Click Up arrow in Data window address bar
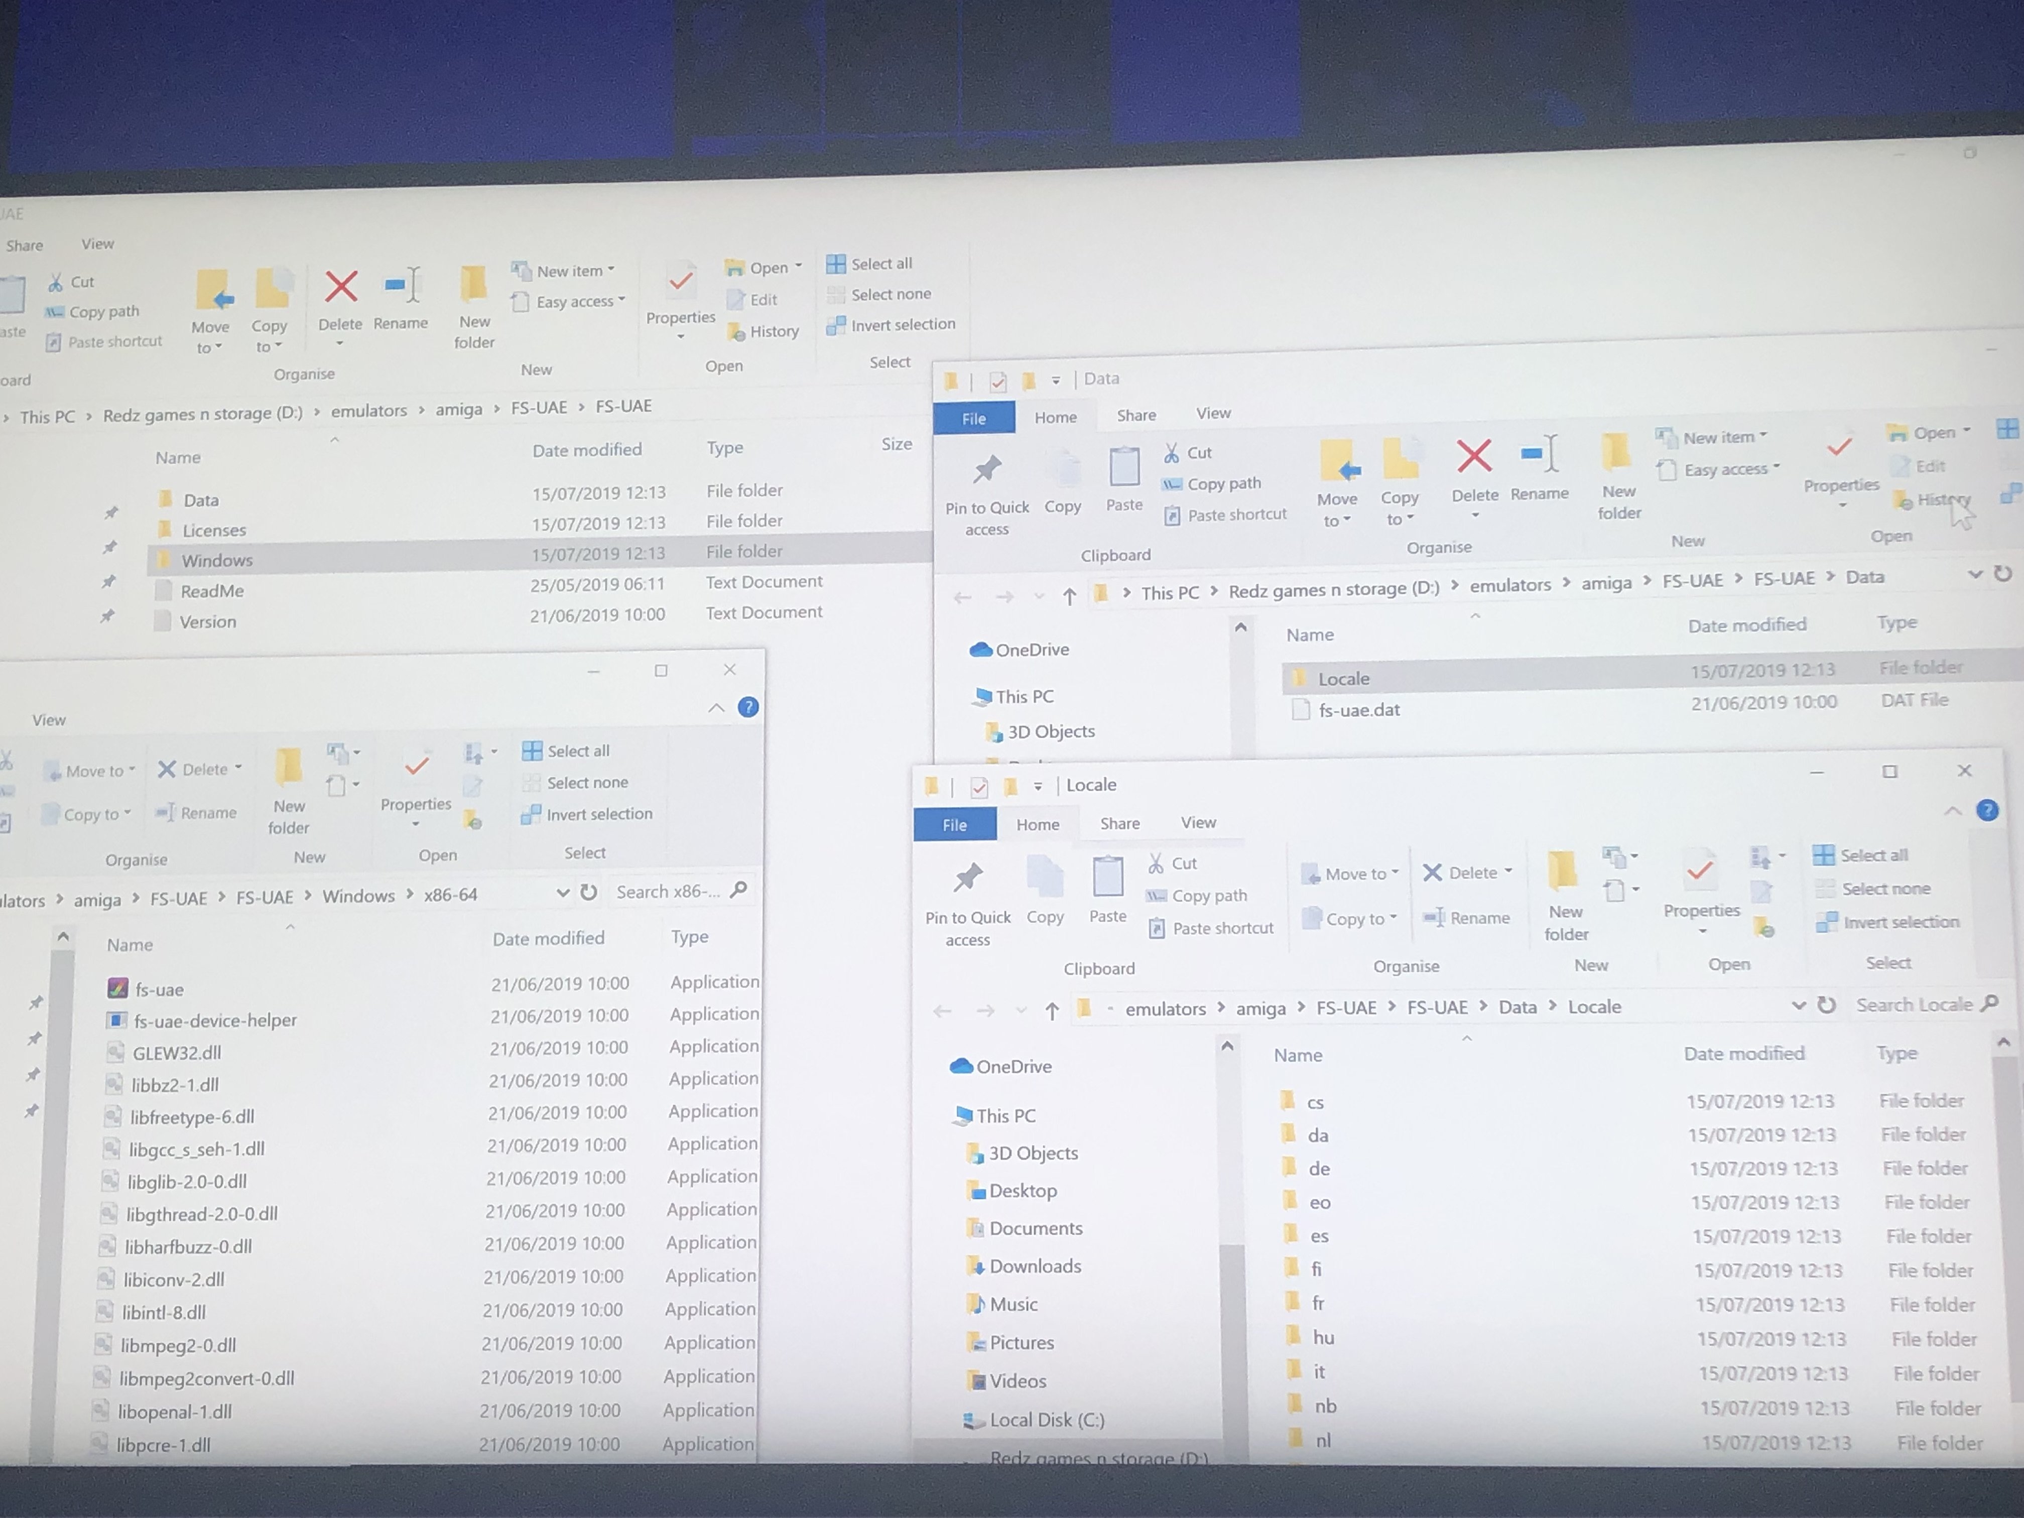The height and width of the screenshot is (1518, 2024). click(x=1069, y=596)
